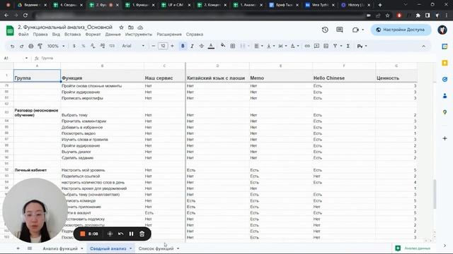Screen dimensions: 453x254
Task: Toggle bold formatting
Action: [x=183, y=46]
